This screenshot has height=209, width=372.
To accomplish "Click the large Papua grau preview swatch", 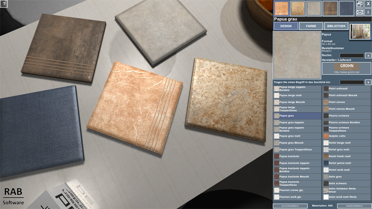I will 297,55.
